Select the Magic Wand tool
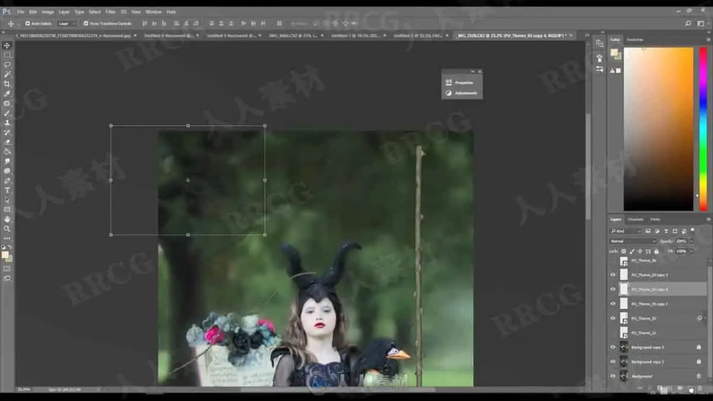This screenshot has width=713, height=401. pos(7,74)
